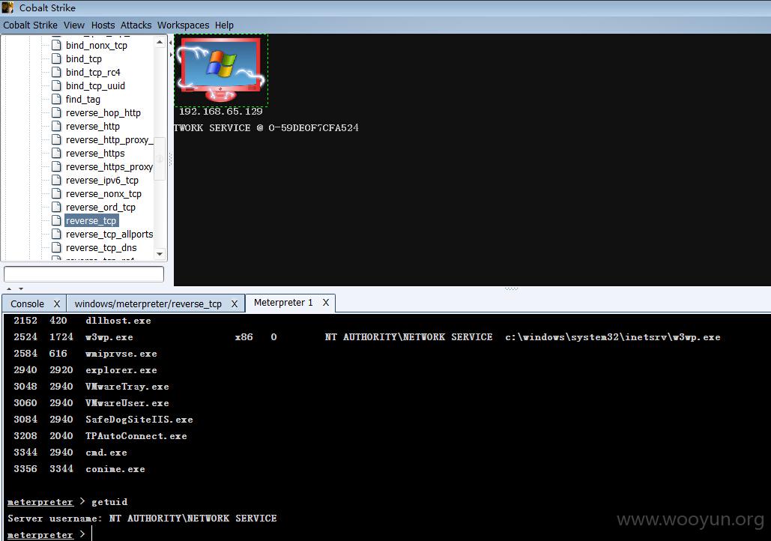Image resolution: width=771 pixels, height=541 pixels.
Task: Select find_tag payload in tree
Action: 83,100
